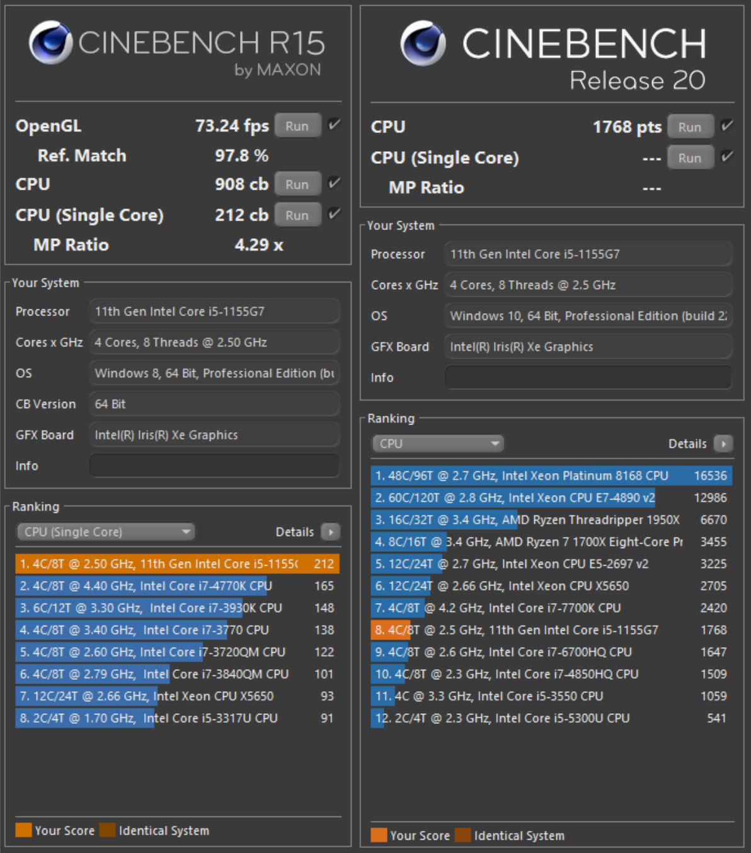Click the 4.29 x MP Ratio value
The height and width of the screenshot is (853, 751).
258,245
